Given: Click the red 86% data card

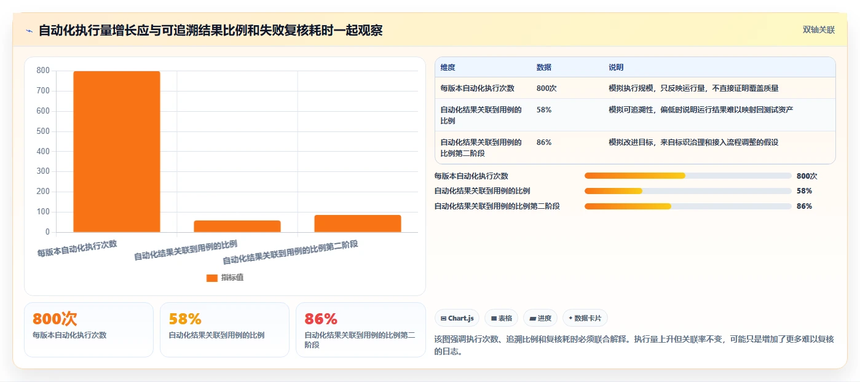Looking at the screenshot, I should [360, 330].
